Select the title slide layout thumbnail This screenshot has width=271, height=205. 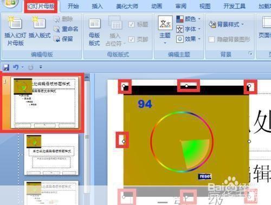click(x=51, y=155)
